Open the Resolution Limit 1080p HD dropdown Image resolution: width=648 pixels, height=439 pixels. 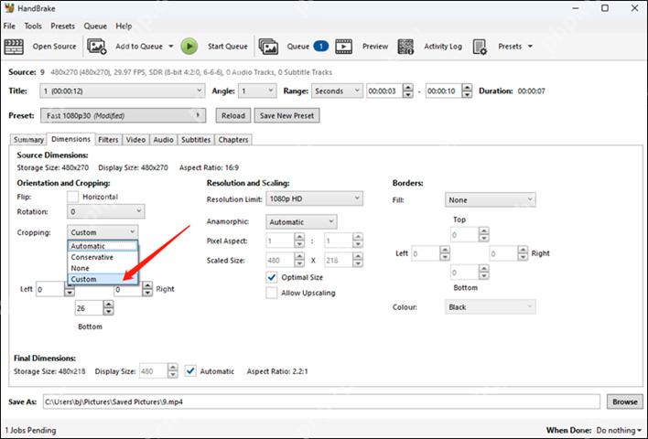[x=314, y=198]
